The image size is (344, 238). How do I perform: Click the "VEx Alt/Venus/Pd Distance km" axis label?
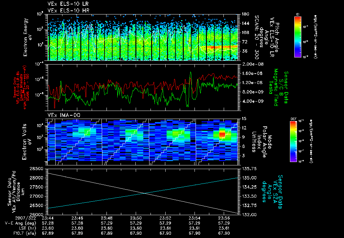16,192
